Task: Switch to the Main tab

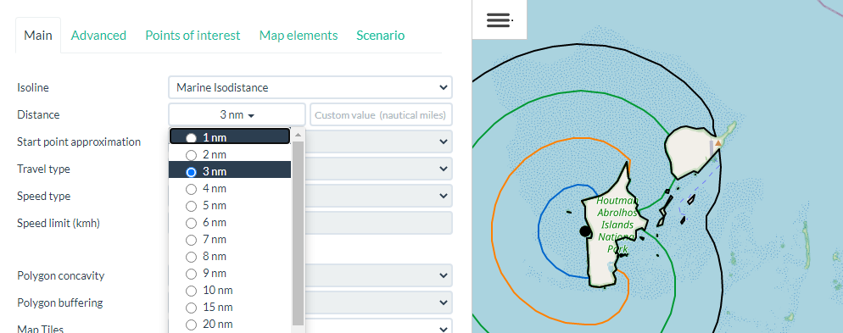Action: click(x=38, y=36)
